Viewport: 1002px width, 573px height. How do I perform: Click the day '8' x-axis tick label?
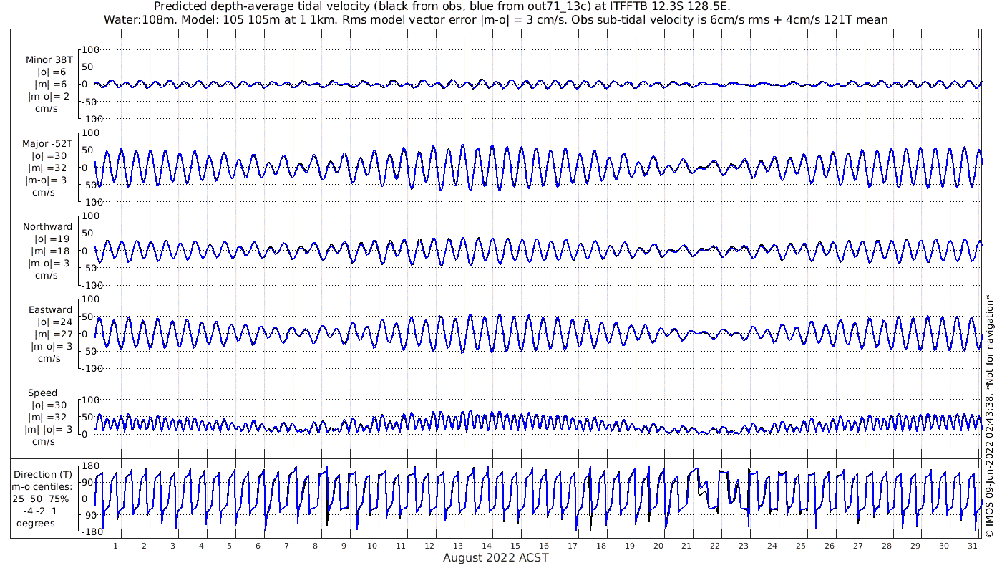[x=315, y=545]
